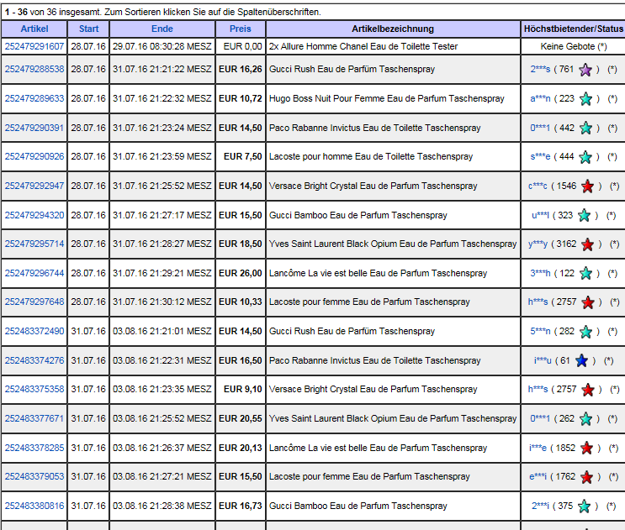Open bidder profile i***u
The width and height of the screenshot is (625, 530).
coord(543,360)
